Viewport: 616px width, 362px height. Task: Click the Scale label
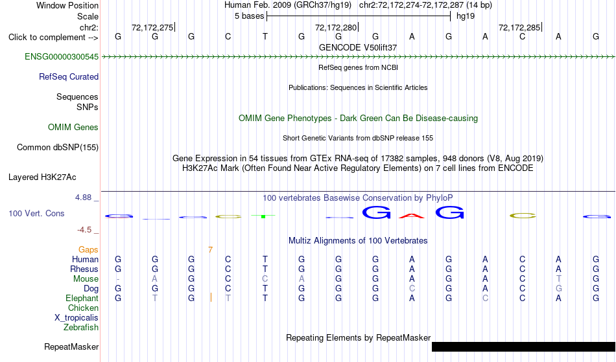(88, 16)
